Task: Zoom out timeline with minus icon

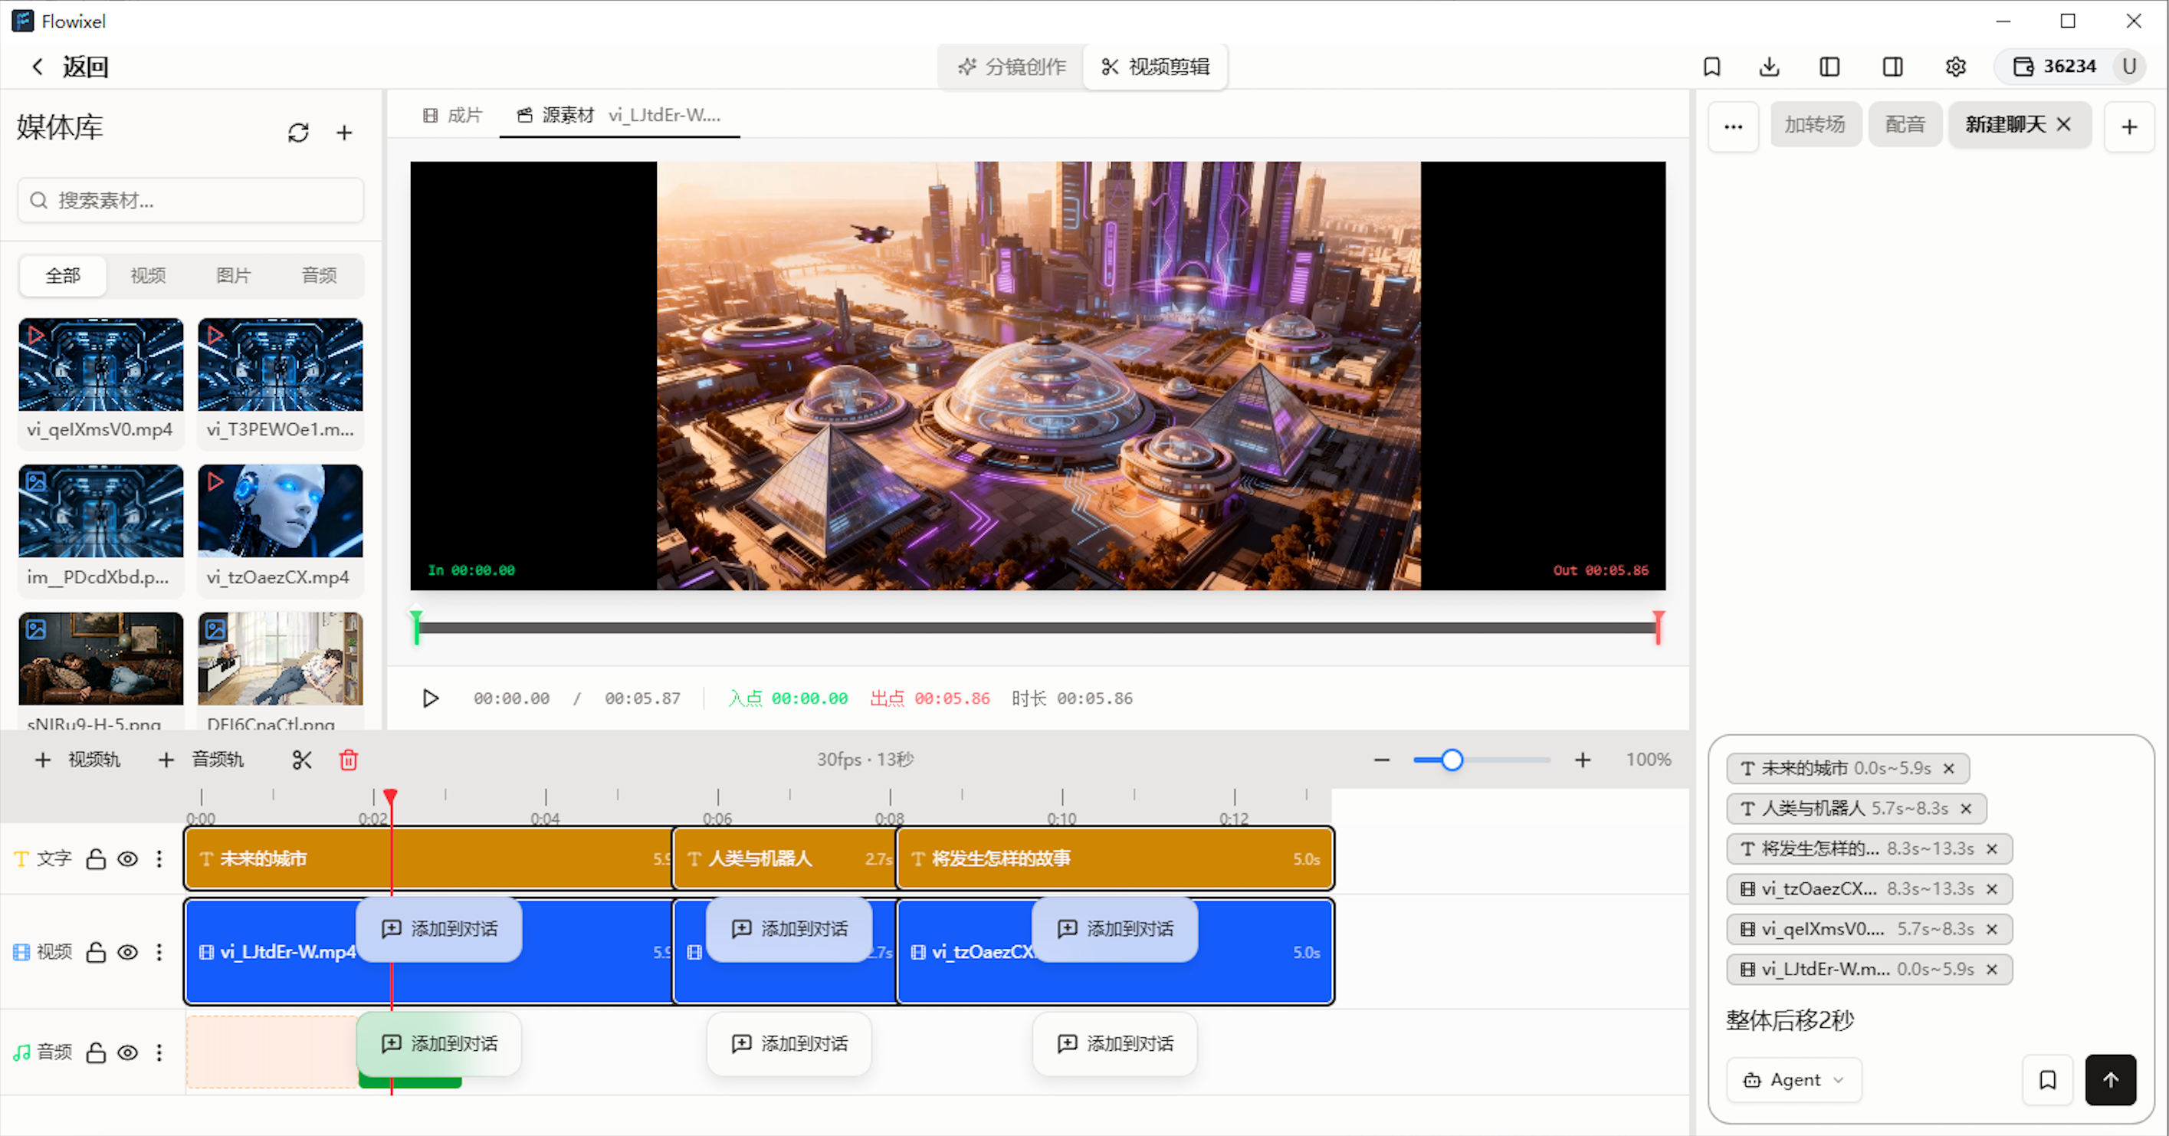Action: (x=1382, y=760)
